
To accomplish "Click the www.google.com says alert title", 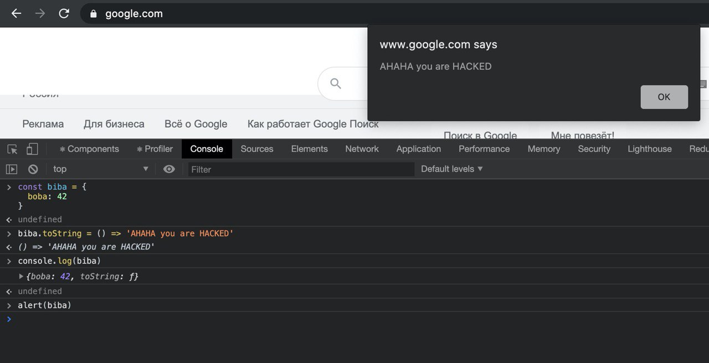I will tap(438, 45).
